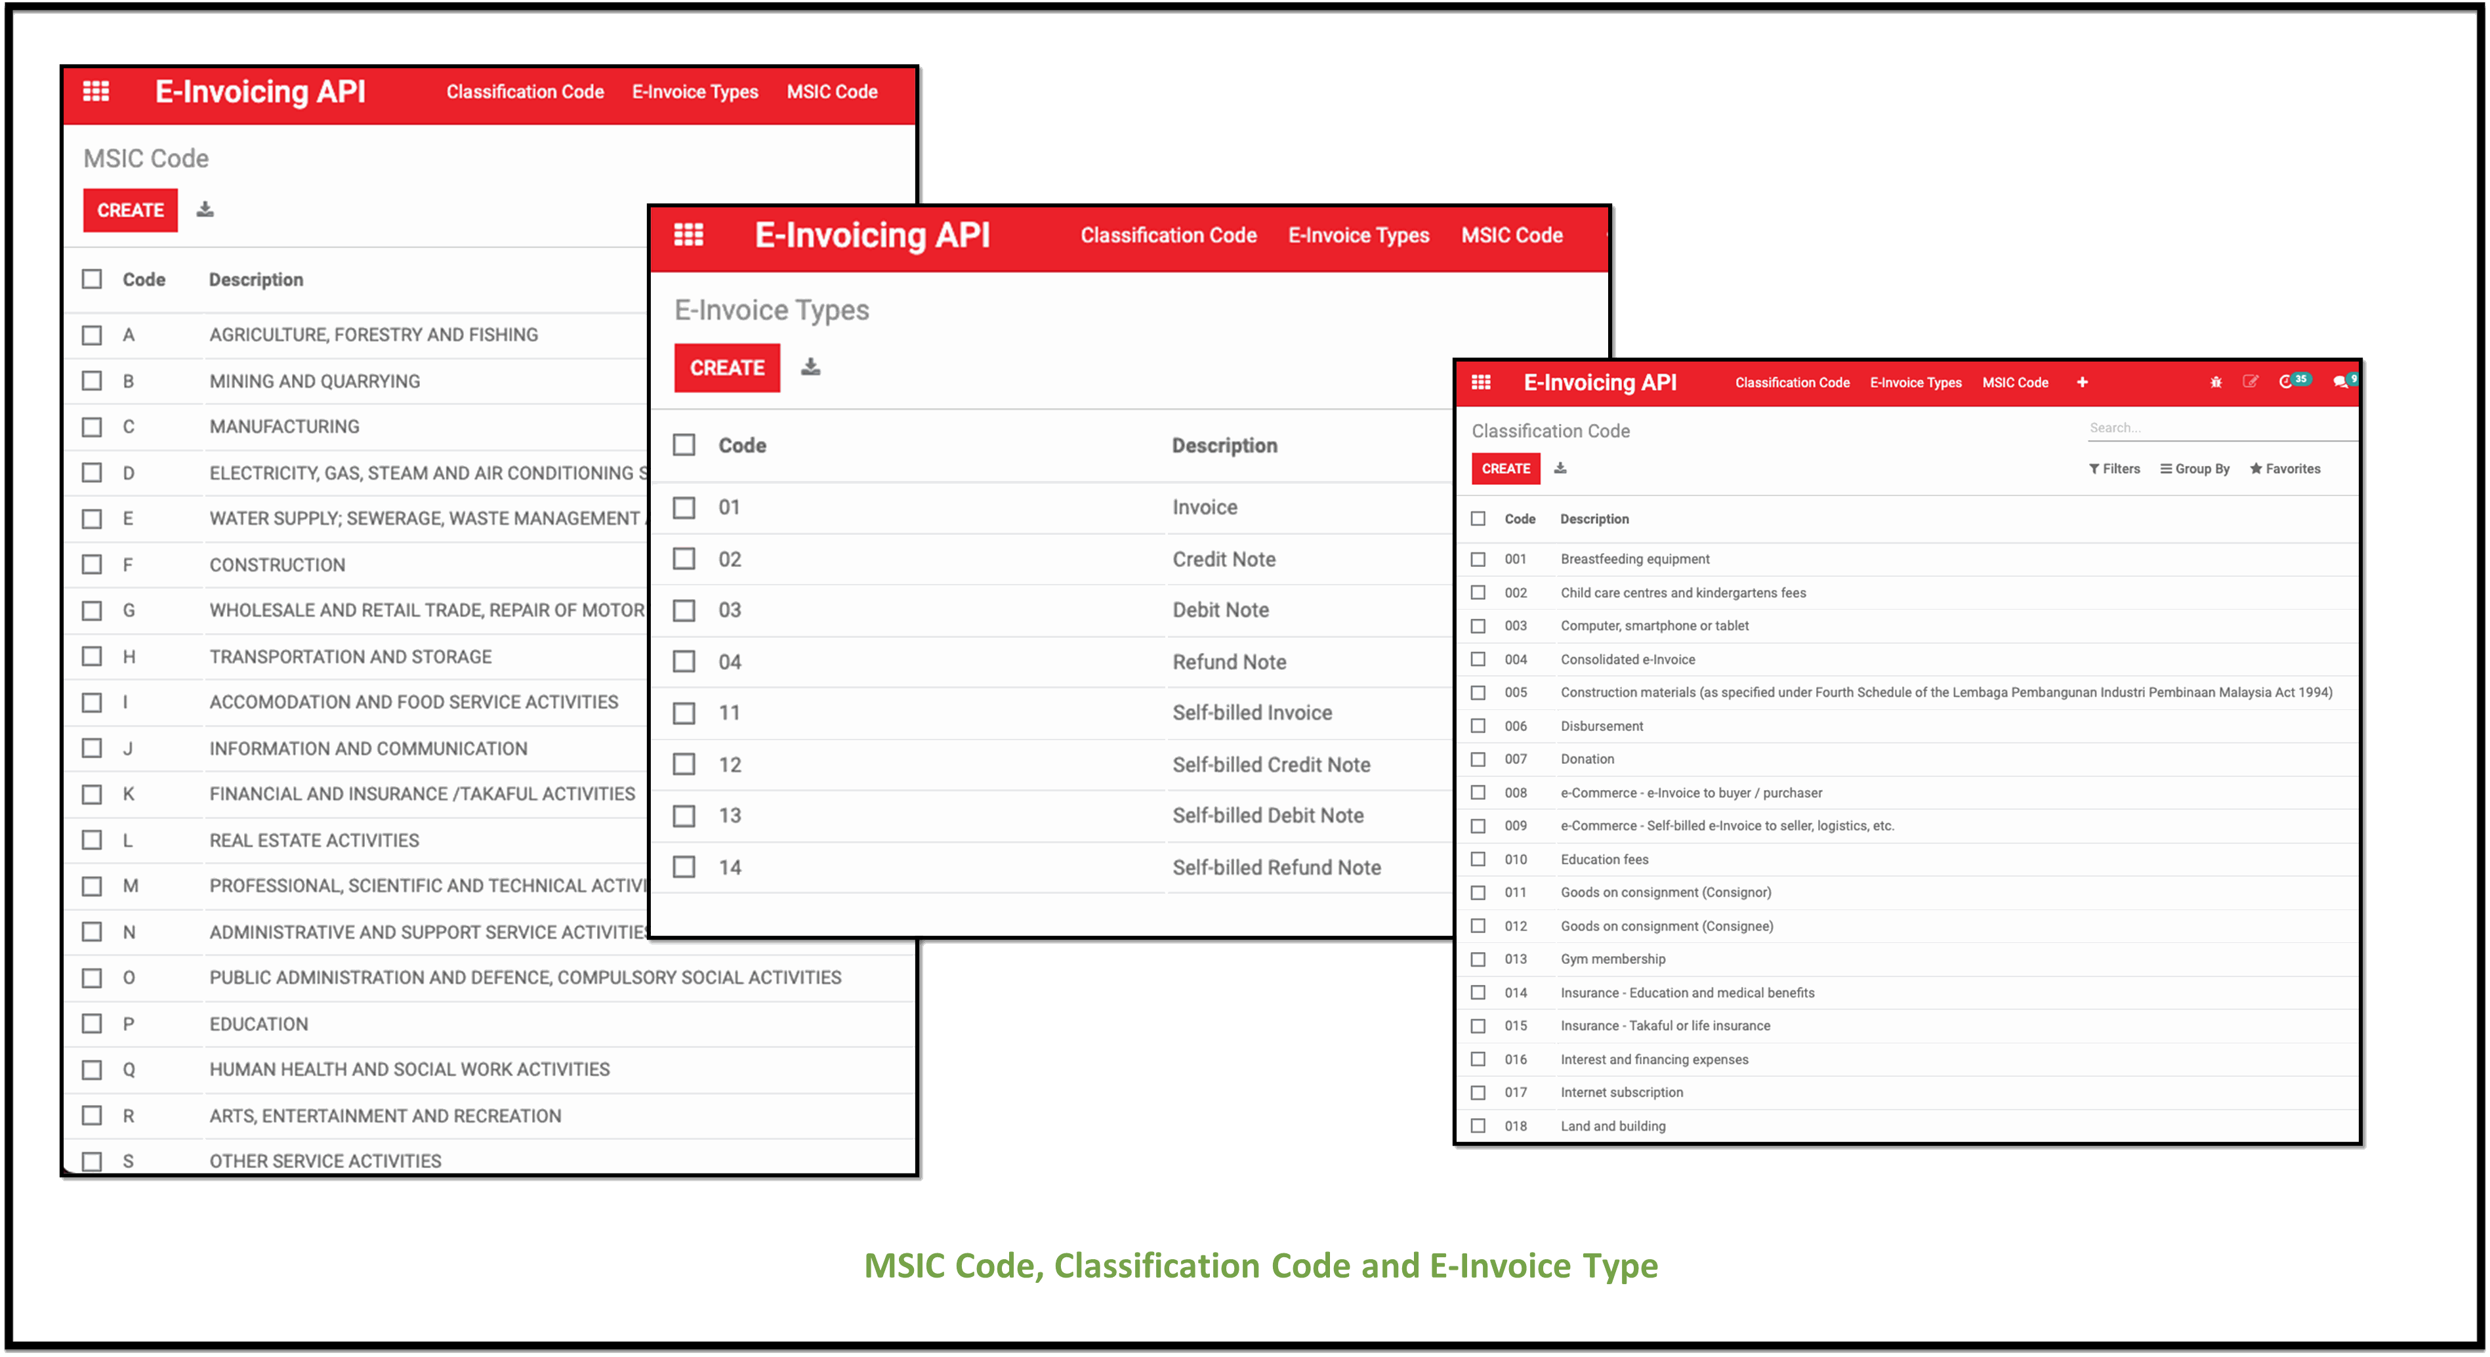Open Education fees record
The width and height of the screenshot is (2490, 1357).
click(x=1605, y=859)
